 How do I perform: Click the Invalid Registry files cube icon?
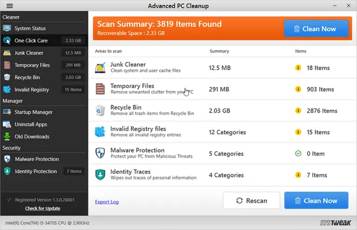click(x=100, y=132)
